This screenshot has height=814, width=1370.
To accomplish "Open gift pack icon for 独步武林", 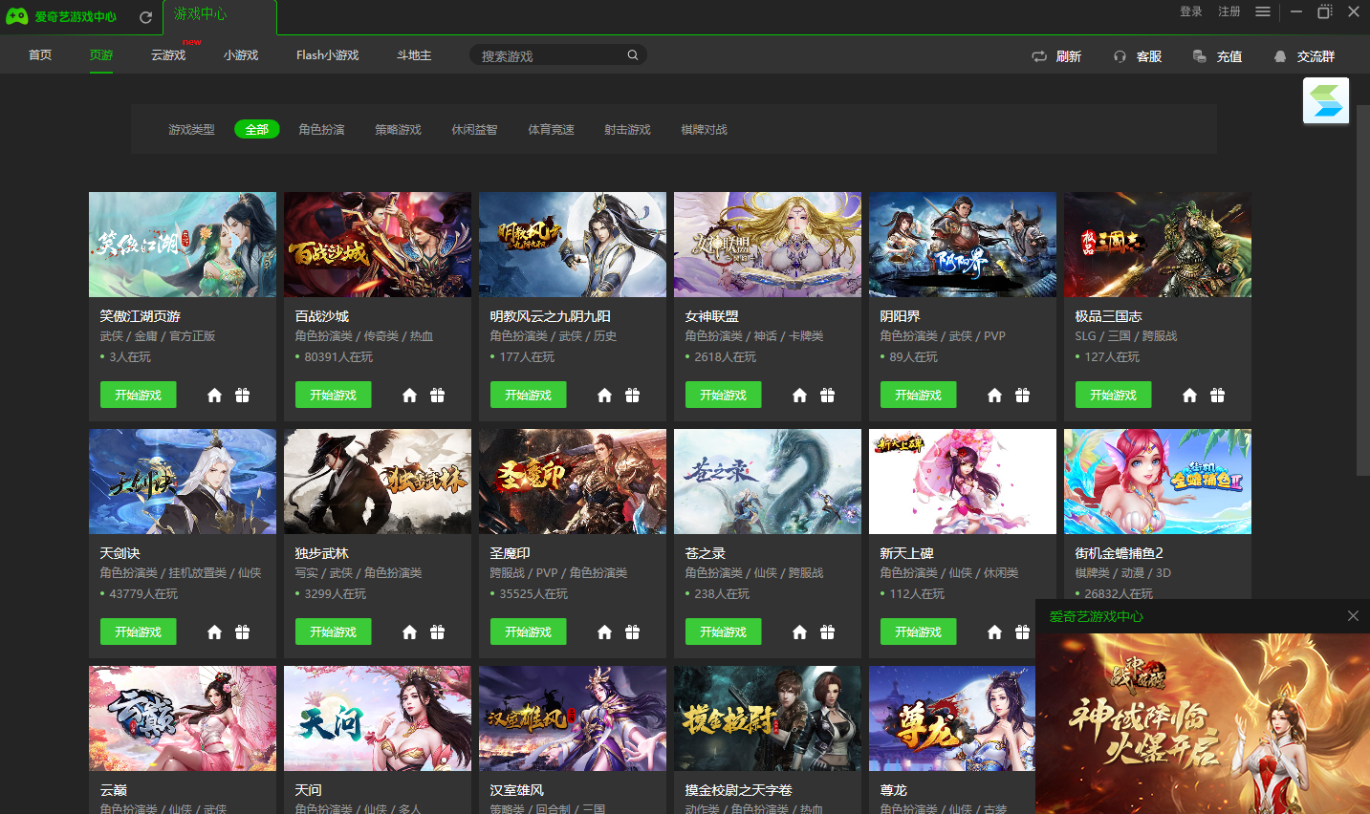I will [438, 632].
